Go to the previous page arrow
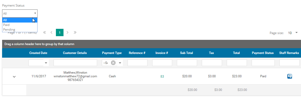 [x=51, y=32]
